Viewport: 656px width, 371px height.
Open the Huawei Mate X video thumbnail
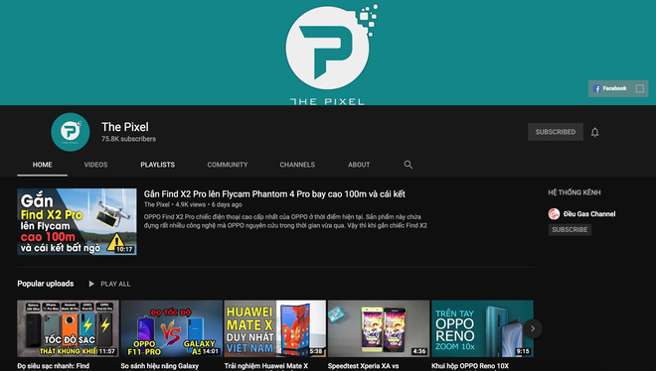pos(275,329)
